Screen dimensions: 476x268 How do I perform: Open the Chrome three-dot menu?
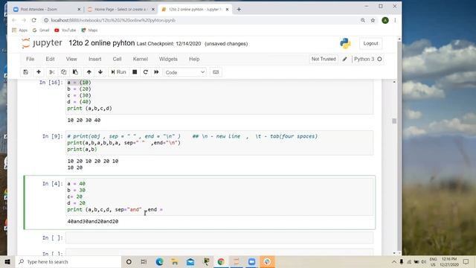point(395,20)
